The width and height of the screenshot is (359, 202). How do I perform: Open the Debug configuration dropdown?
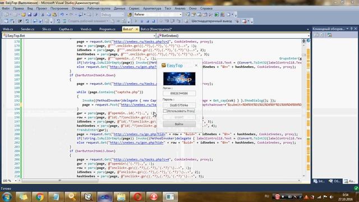coord(122,15)
